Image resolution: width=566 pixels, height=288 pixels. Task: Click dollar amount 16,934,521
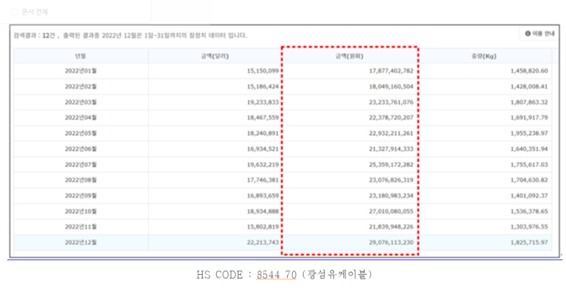coord(263,149)
